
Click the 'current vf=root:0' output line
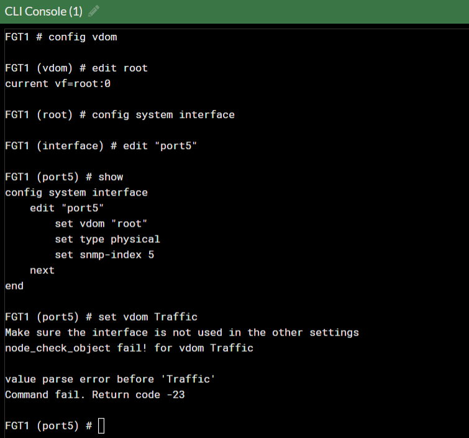coord(58,83)
